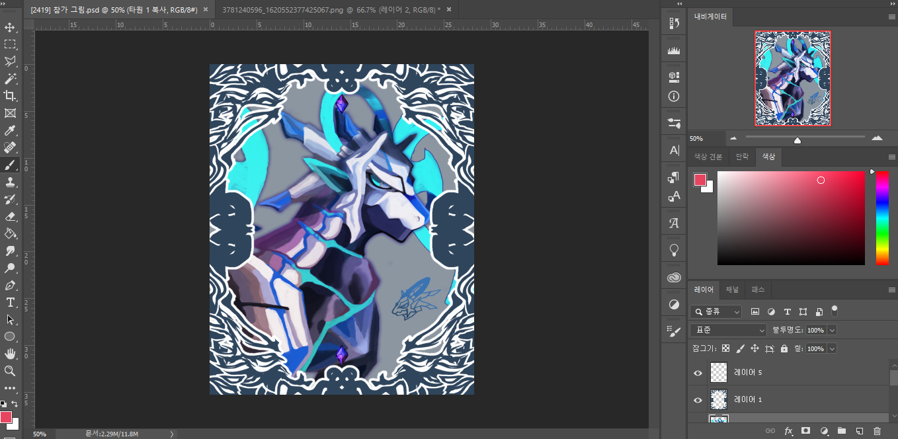898x439 pixels.
Task: Switch to the 색상 견본 tab
Action: point(708,157)
